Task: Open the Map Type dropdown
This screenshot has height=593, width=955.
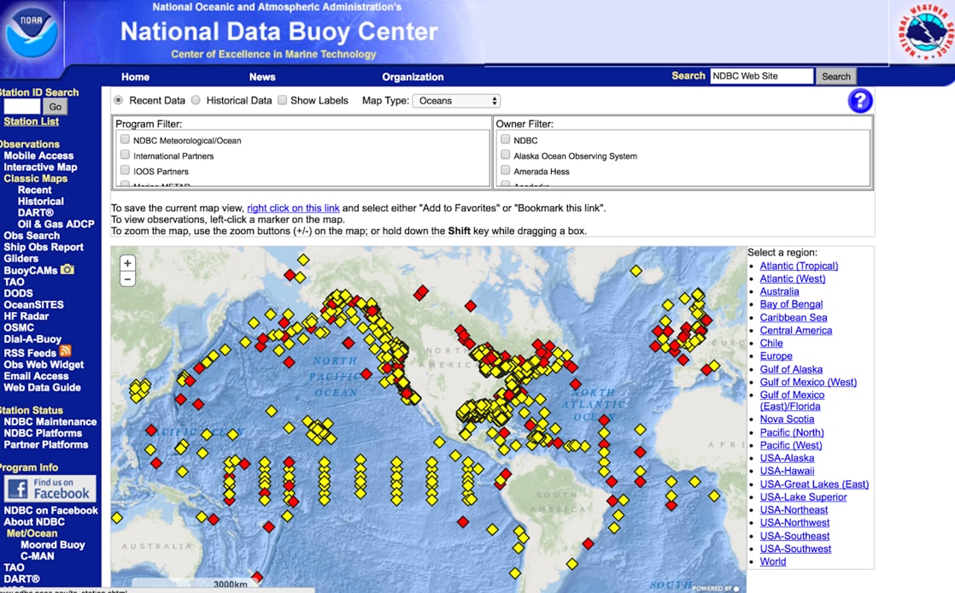Action: point(457,101)
